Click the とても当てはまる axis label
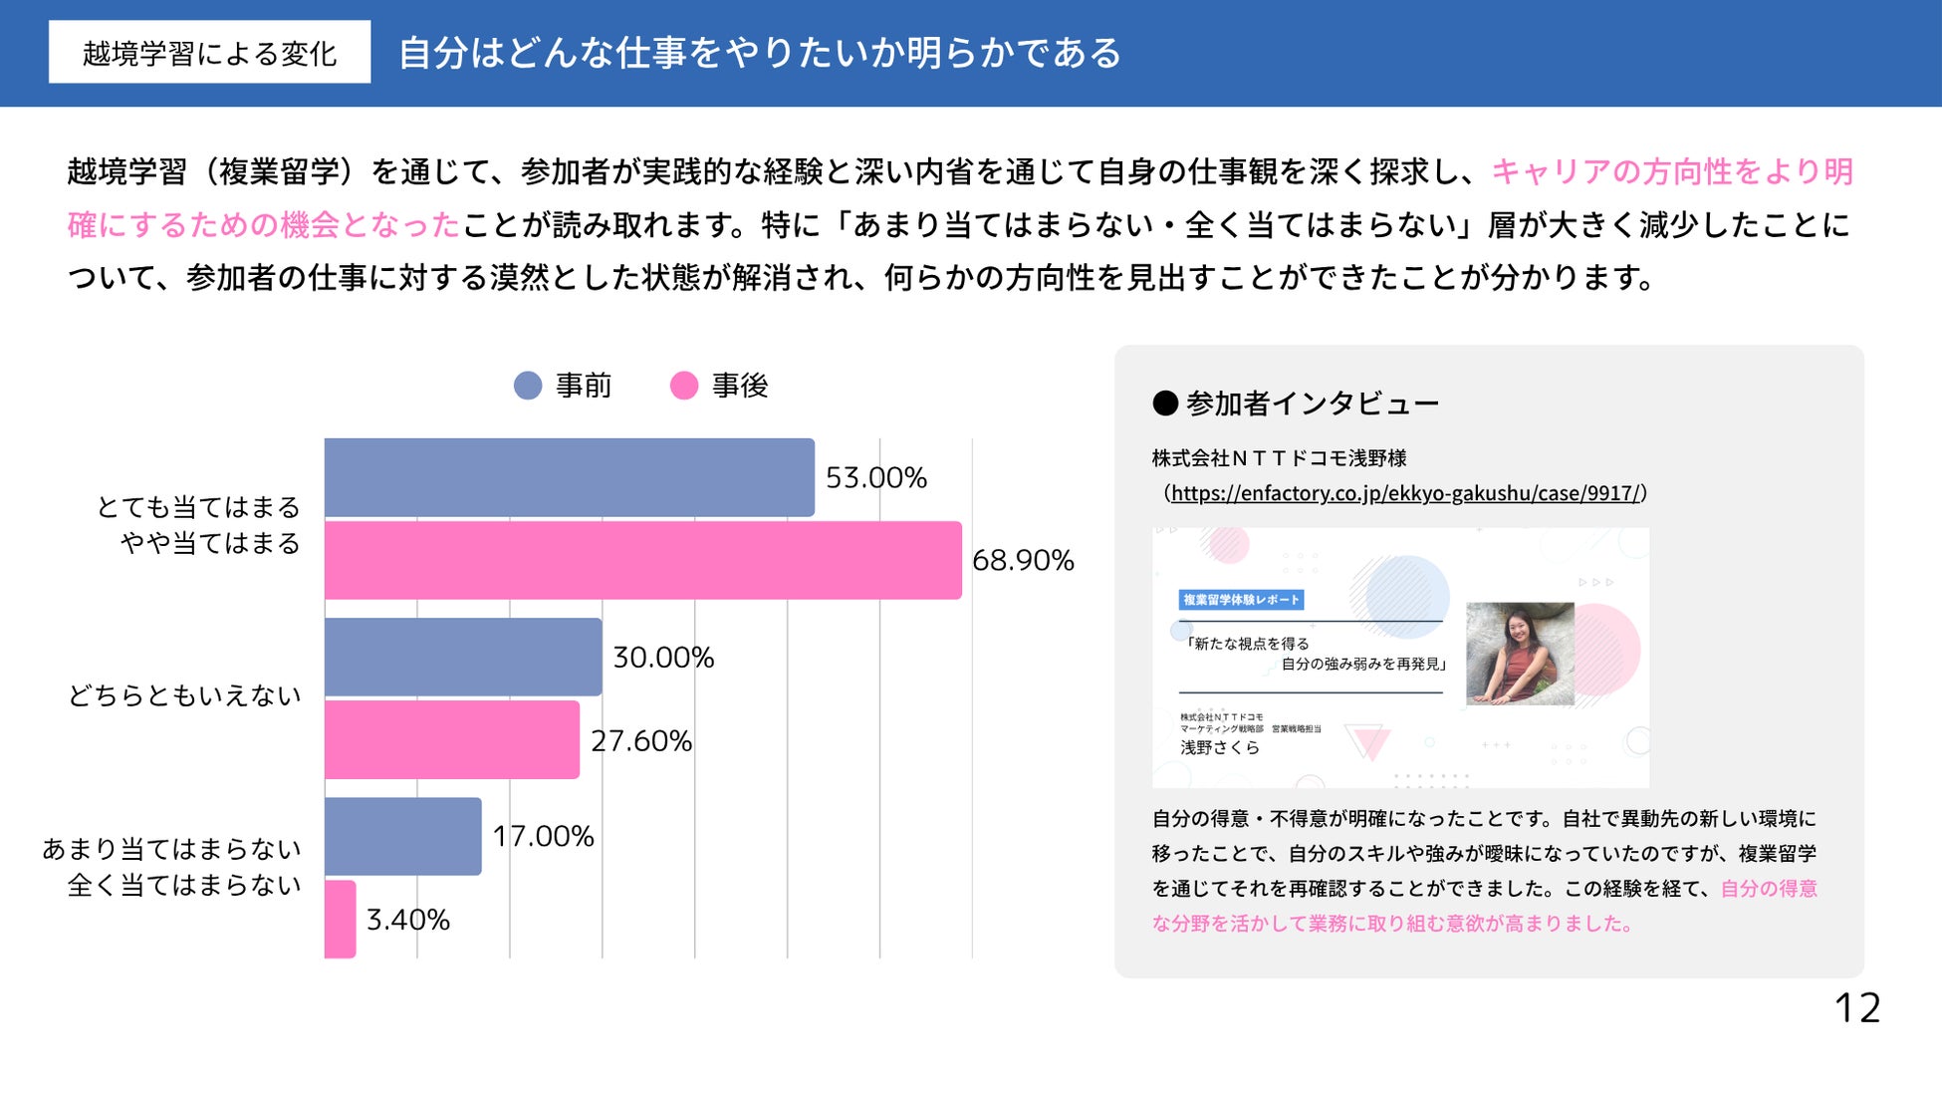The width and height of the screenshot is (1942, 1093). point(198,507)
